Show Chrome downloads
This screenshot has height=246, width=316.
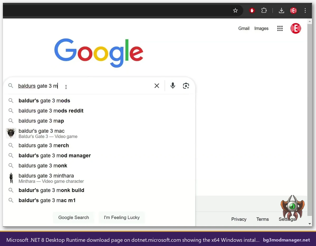coord(282,11)
